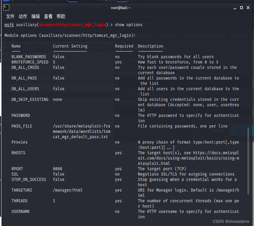Select the active window indicator in the top panel

pos(73,2)
